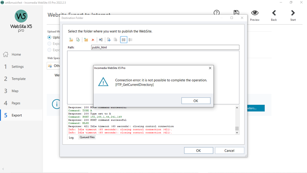This screenshot has width=307, height=173.
Task: Click the refresh folder listing icon
Action: pos(78,40)
